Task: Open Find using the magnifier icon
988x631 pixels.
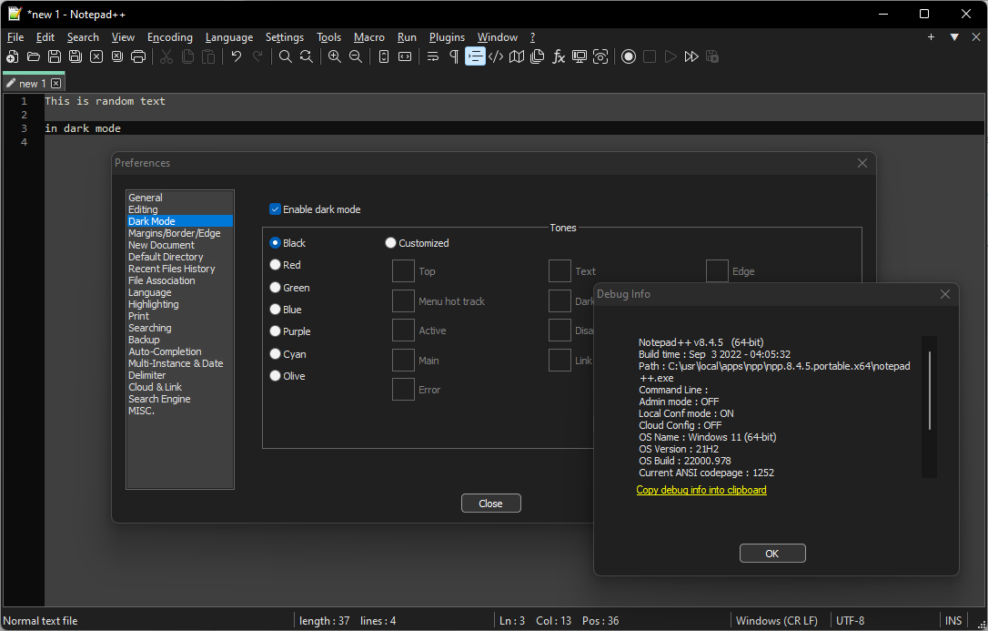Action: click(286, 56)
